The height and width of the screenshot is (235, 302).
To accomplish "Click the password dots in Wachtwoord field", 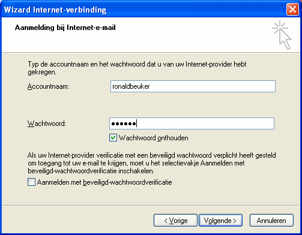I will point(124,123).
